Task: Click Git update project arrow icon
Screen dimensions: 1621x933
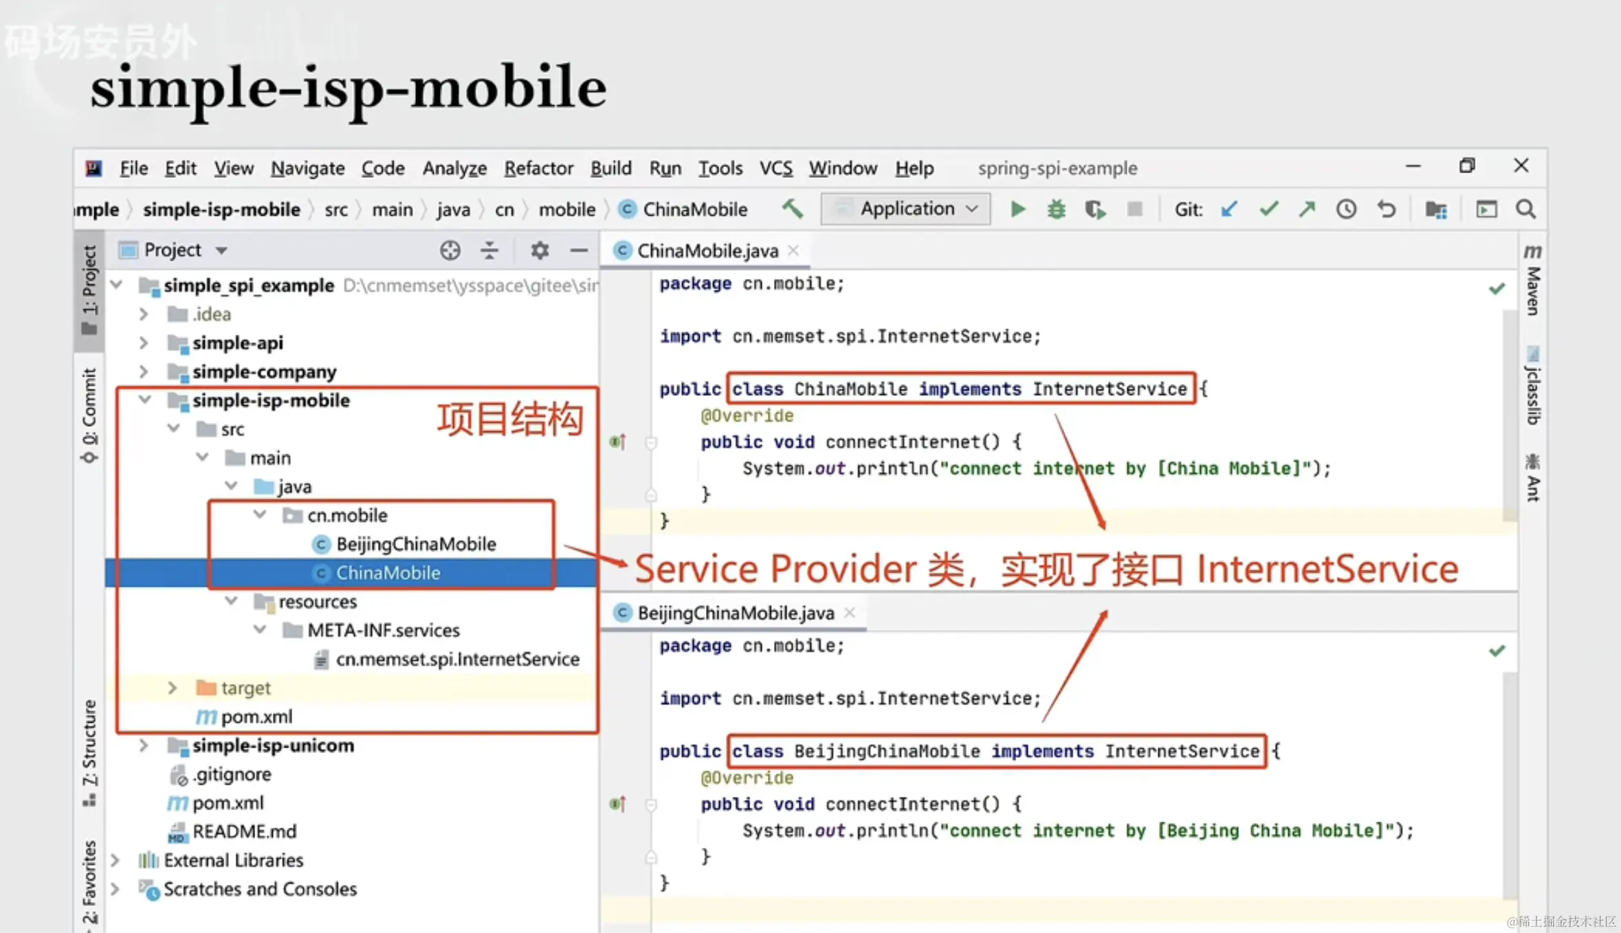Action: 1229,209
